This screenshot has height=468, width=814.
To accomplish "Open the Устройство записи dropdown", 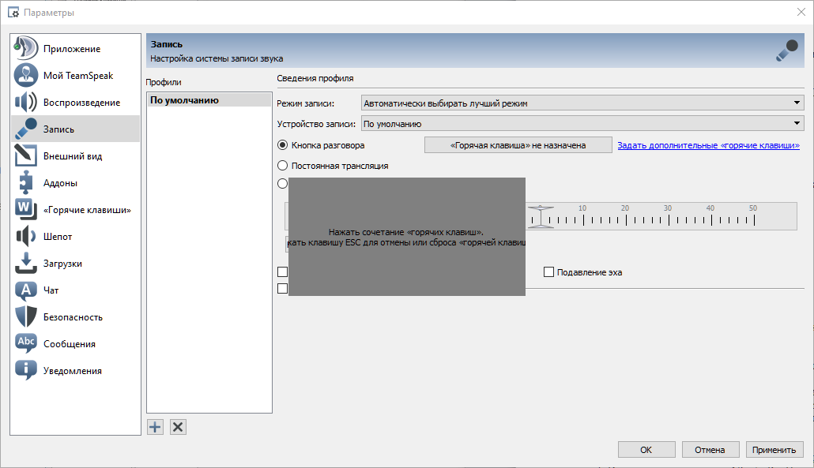I will (582, 123).
